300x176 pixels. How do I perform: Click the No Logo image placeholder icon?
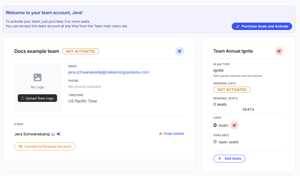tap(37, 77)
